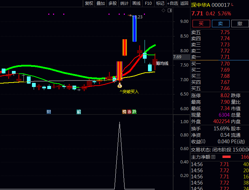Click the white spike peak in the indicator panel
This screenshot has height=190, width=249.
click(x=120, y=123)
